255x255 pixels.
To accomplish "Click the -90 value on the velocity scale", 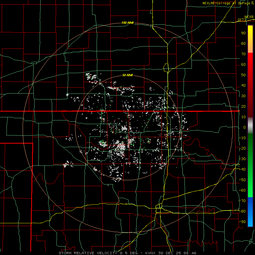I will click(242, 222).
